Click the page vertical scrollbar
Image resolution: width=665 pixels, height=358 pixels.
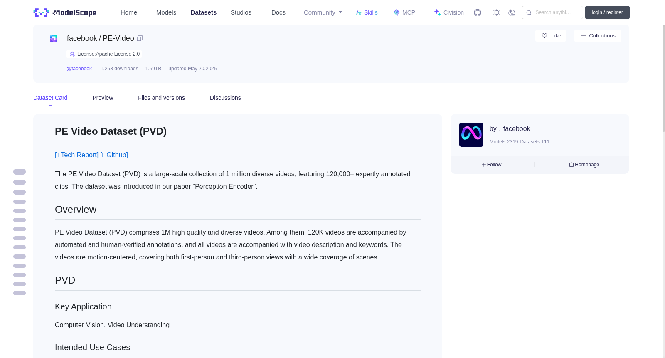click(x=663, y=79)
